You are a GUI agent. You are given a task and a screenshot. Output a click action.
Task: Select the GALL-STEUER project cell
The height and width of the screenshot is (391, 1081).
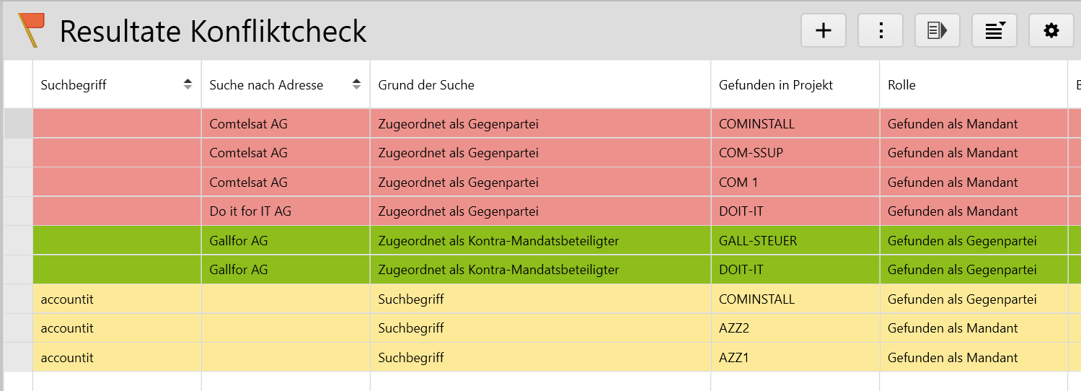coord(758,240)
